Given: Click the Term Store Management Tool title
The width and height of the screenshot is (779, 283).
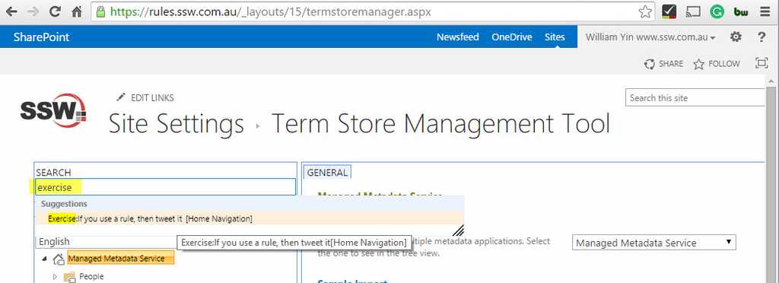Looking at the screenshot, I should click(440, 123).
